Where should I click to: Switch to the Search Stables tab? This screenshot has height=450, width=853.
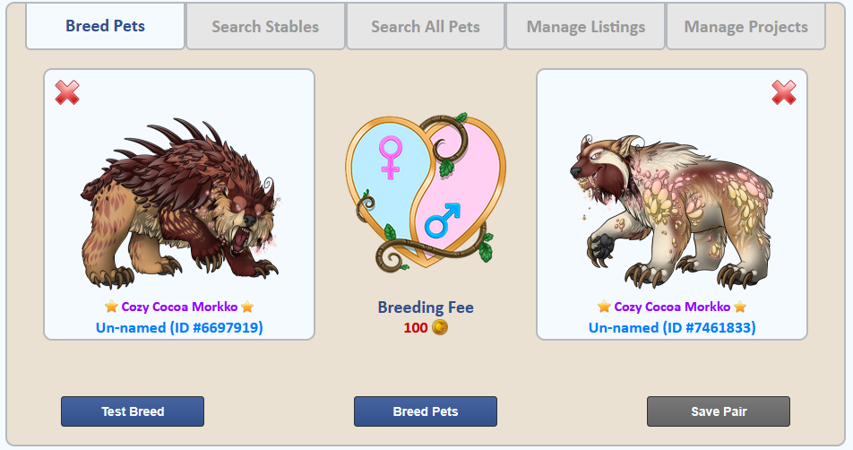[265, 27]
